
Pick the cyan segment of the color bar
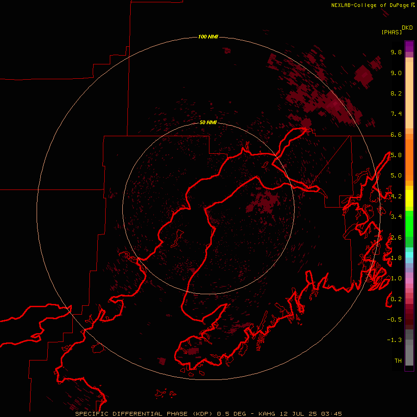(x=409, y=255)
